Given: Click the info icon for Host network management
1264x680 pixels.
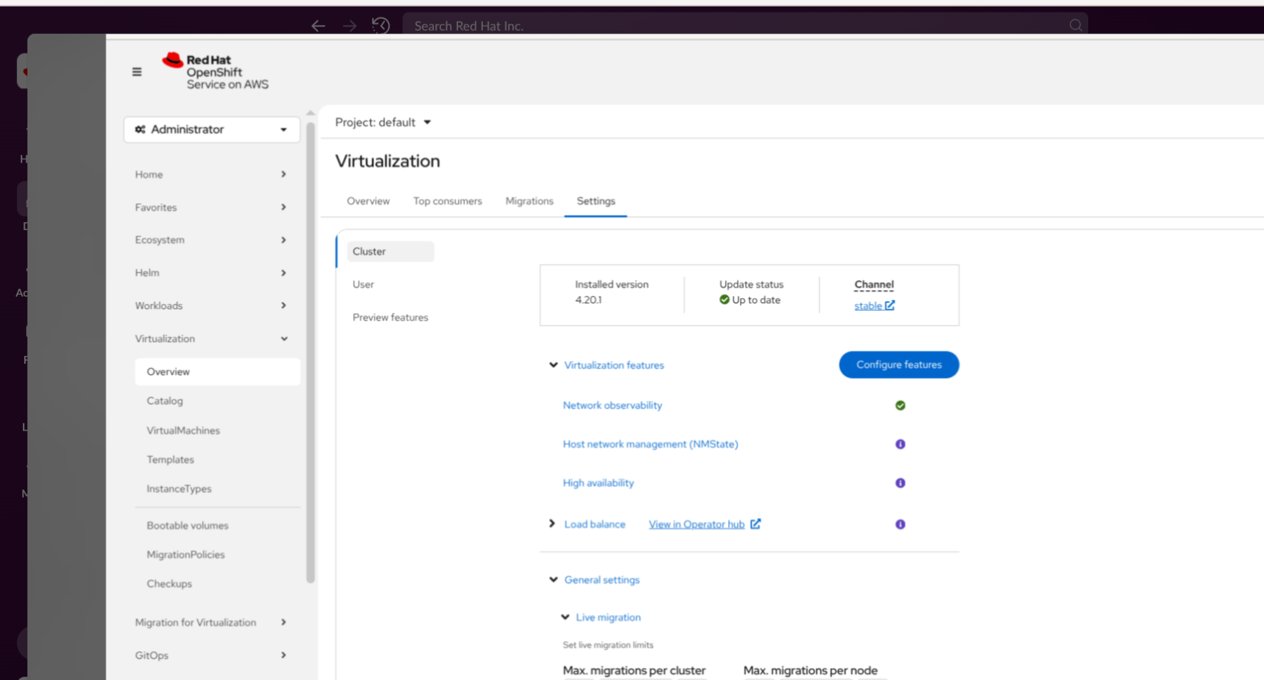Looking at the screenshot, I should point(900,444).
